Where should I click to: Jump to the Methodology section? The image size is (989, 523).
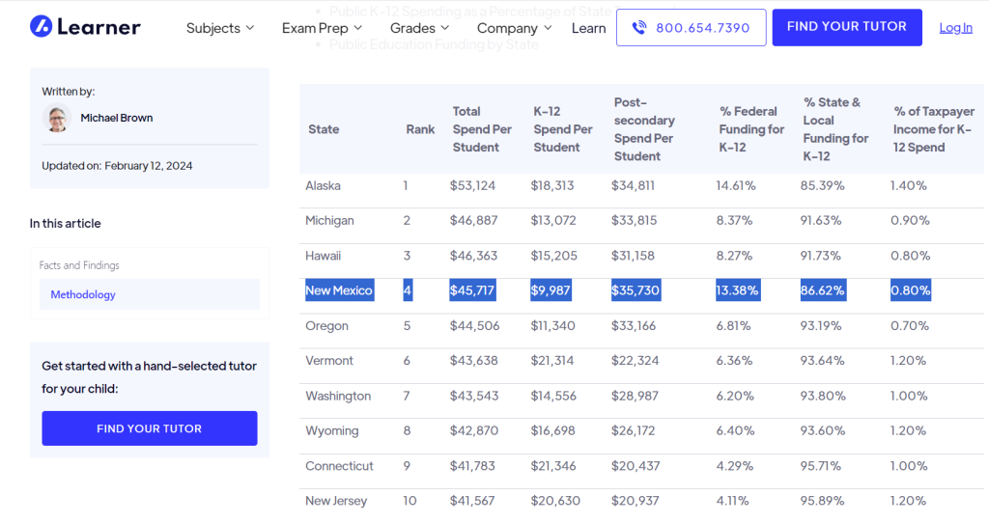coord(83,294)
